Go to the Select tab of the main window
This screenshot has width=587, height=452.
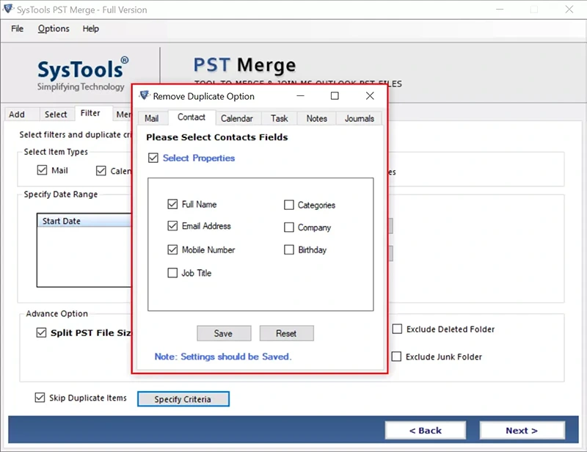[56, 114]
